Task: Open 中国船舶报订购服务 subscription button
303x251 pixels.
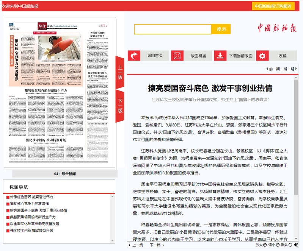Action: [x=273, y=6]
